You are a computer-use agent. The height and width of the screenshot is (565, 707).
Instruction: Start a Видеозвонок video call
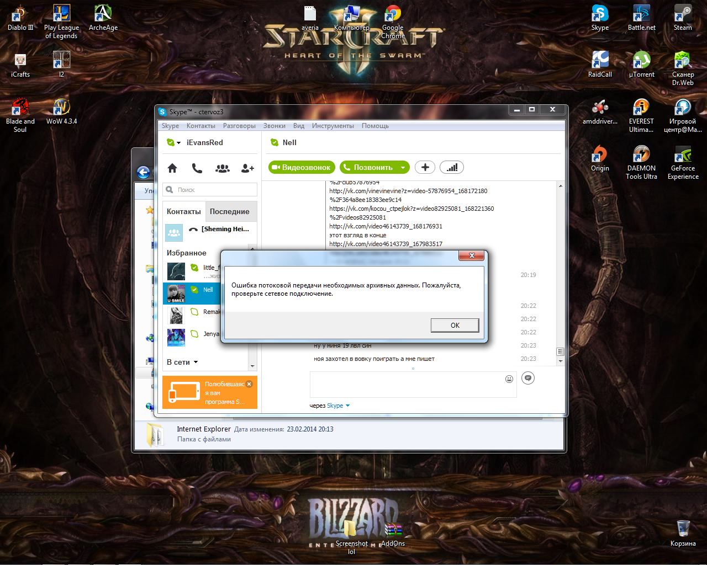(302, 167)
